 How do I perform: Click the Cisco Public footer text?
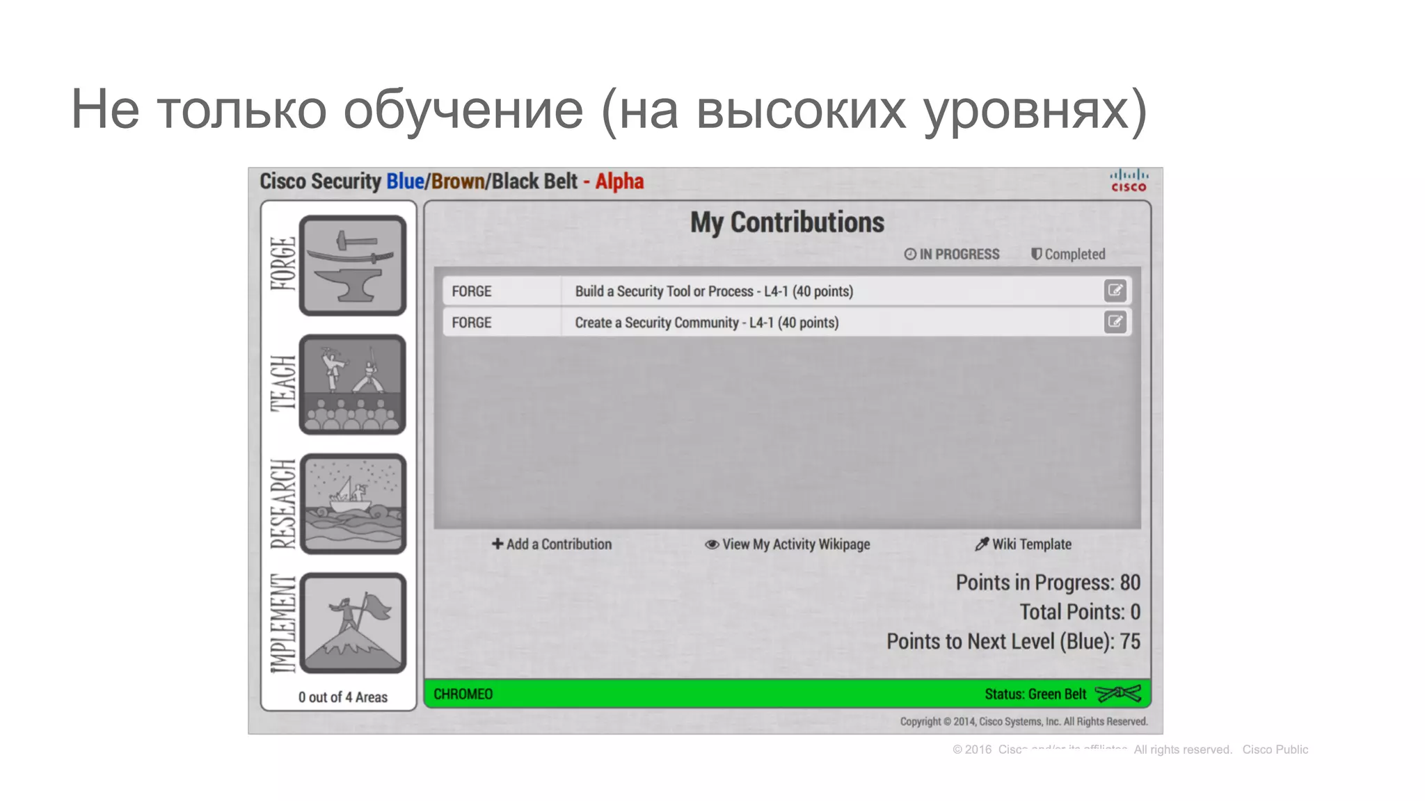1275,750
